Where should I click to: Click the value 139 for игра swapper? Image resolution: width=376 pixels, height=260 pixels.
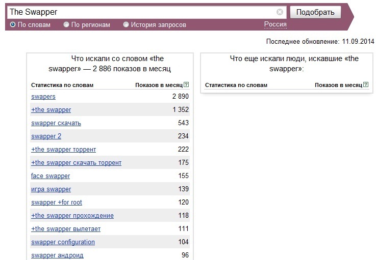(184, 189)
